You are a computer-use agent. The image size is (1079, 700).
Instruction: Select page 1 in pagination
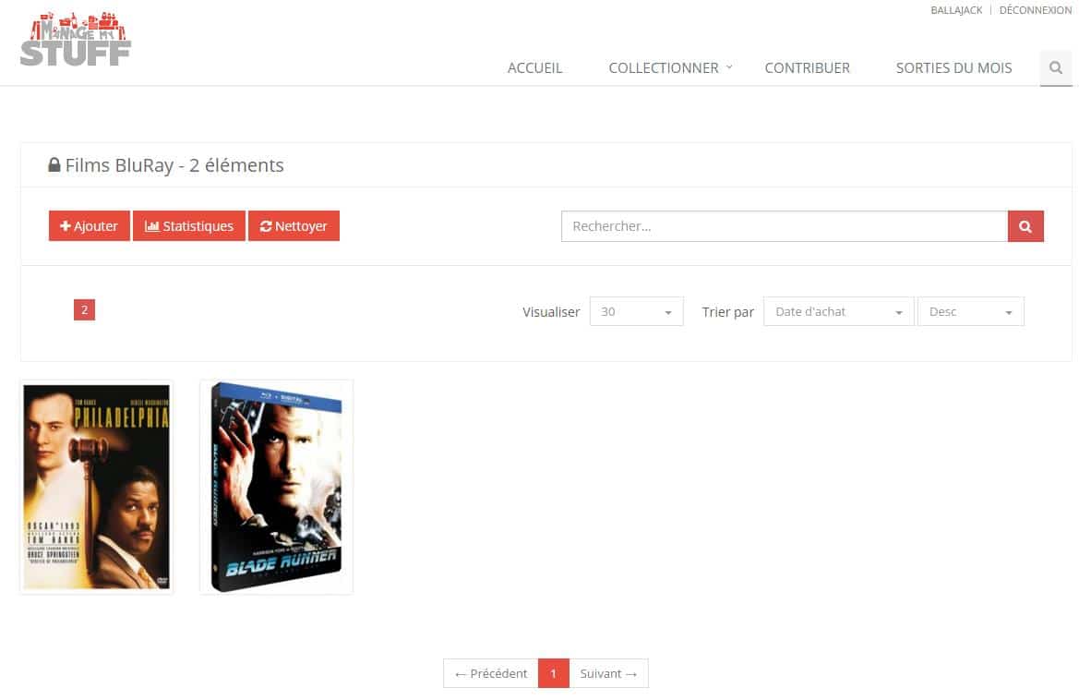pyautogui.click(x=553, y=673)
